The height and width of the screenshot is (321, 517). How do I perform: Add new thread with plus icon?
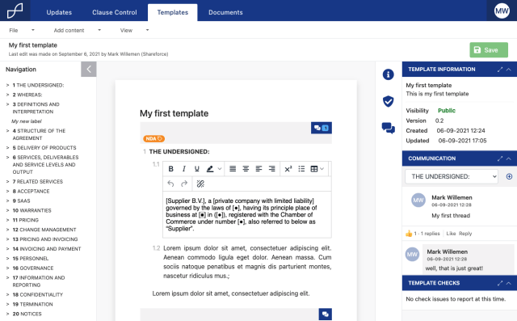tap(509, 176)
